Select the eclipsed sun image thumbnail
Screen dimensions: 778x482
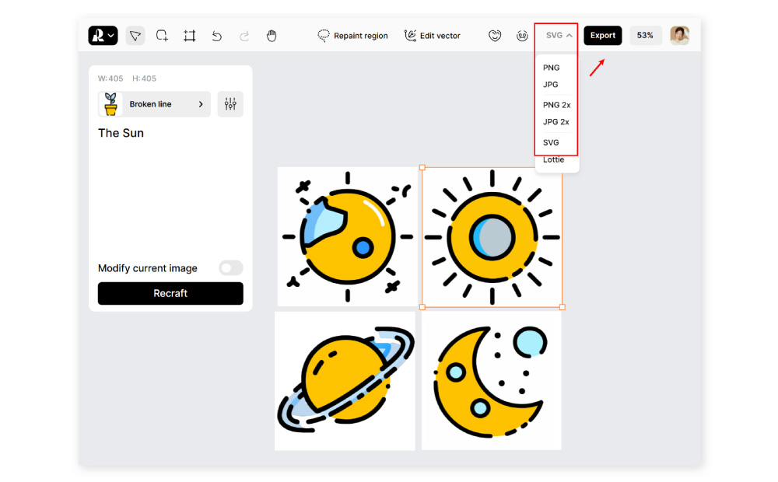492,237
